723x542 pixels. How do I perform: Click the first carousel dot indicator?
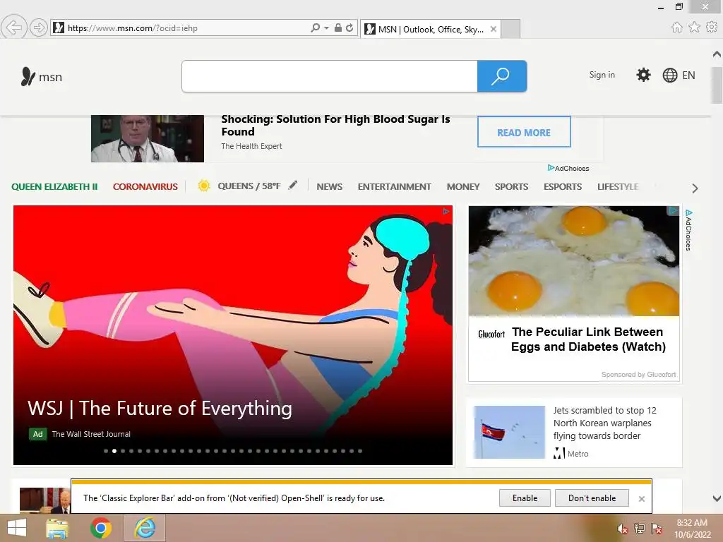pyautogui.click(x=106, y=451)
